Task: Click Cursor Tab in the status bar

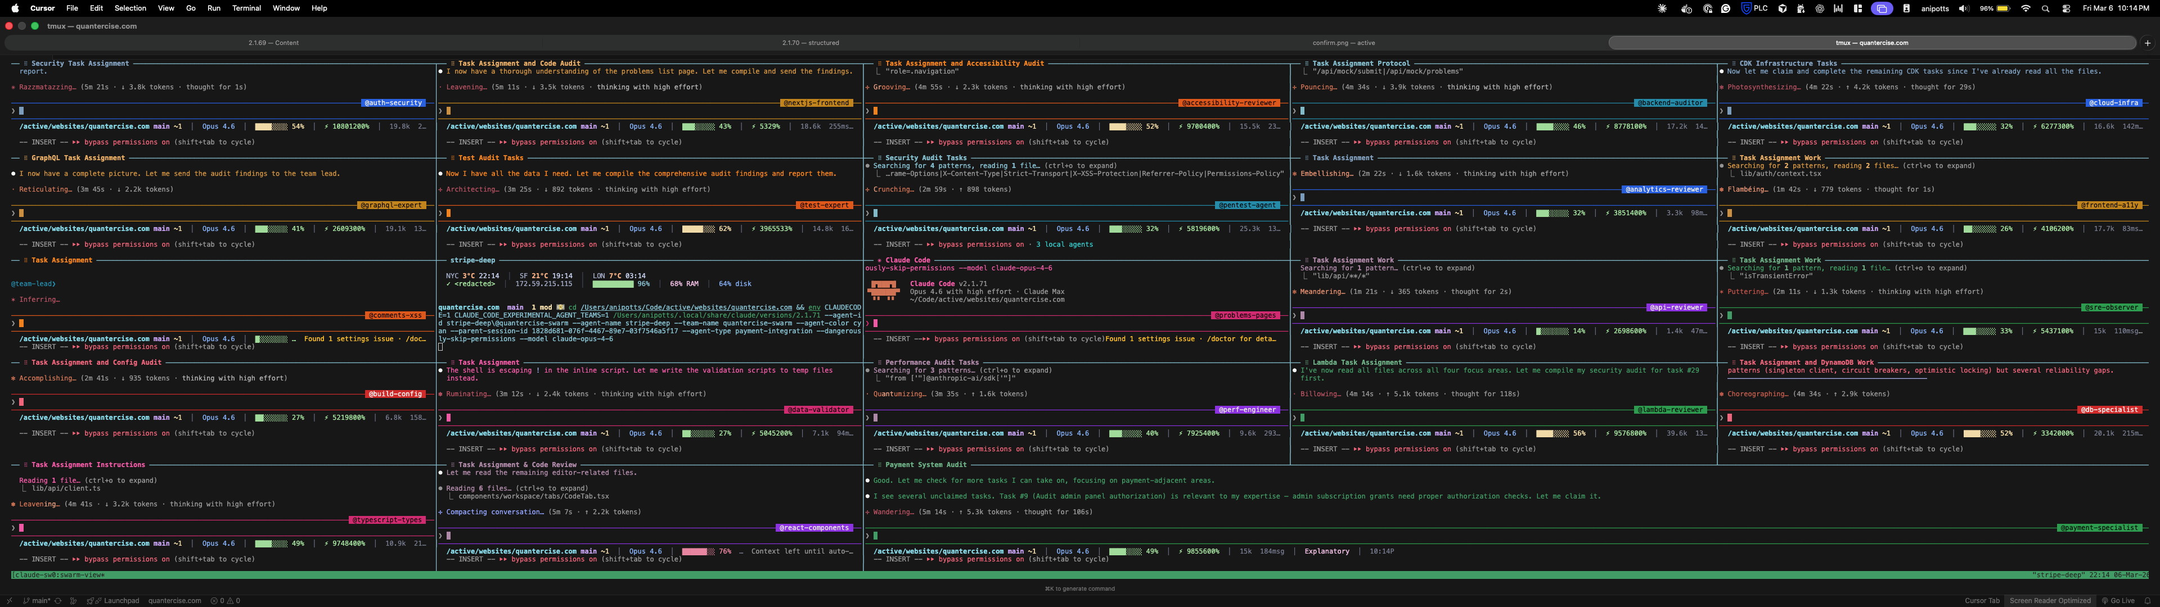Action: [1981, 600]
